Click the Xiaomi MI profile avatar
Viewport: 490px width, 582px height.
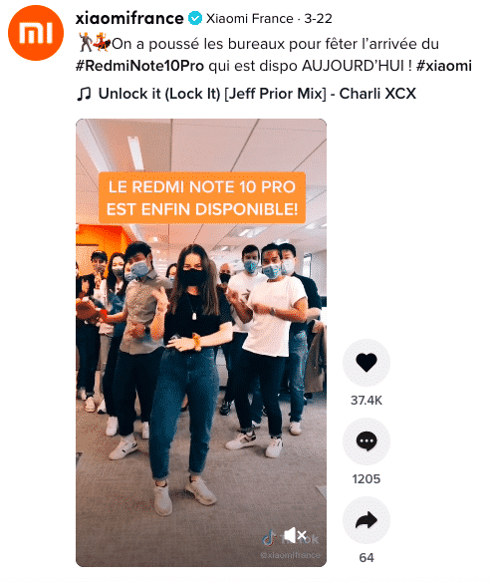click(x=36, y=33)
